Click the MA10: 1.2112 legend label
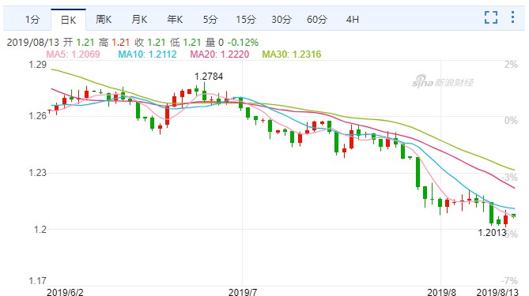The image size is (529, 296). point(147,54)
